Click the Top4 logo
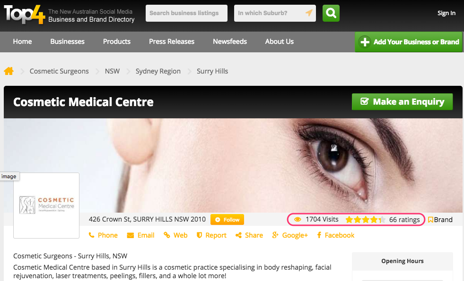The height and width of the screenshot is (281, 464). pyautogui.click(x=25, y=14)
